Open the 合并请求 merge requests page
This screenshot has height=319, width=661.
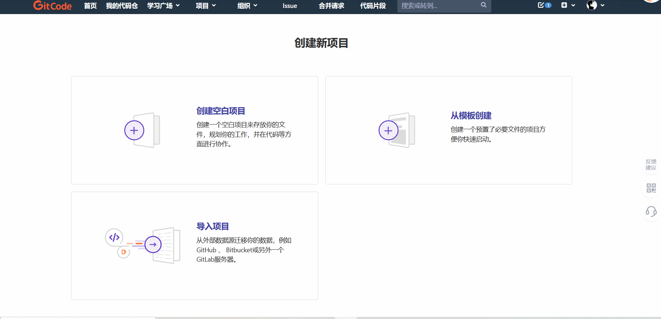(x=331, y=6)
